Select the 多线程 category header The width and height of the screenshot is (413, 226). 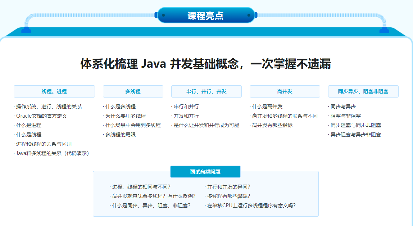tap(133, 91)
